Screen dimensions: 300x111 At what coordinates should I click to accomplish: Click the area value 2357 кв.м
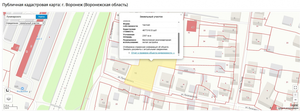pyautogui.click(x=147, y=35)
